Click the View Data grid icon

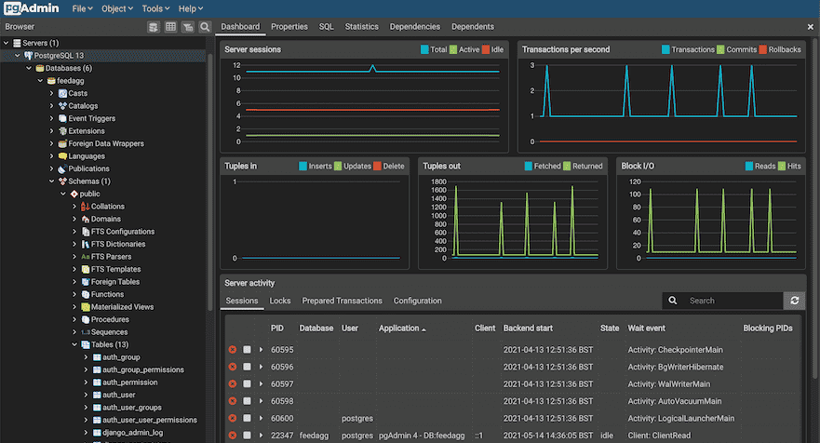pyautogui.click(x=170, y=27)
